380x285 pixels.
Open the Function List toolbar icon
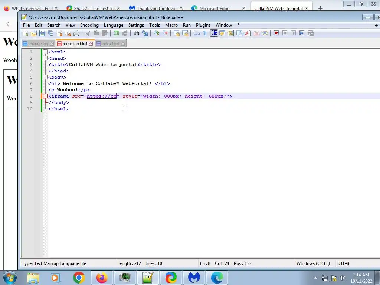[248, 33]
